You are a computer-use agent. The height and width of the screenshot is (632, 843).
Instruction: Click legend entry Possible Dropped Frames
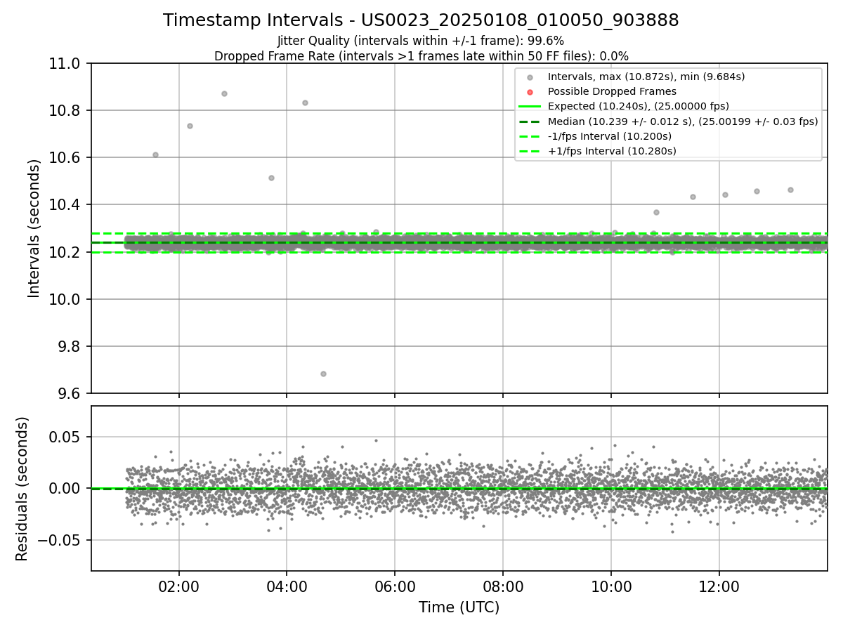click(612, 91)
